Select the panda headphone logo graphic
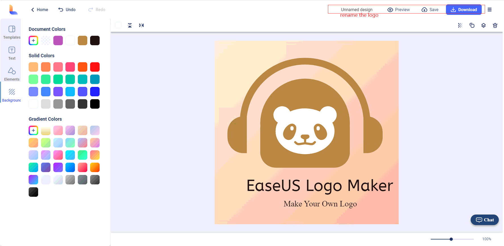 [305, 113]
